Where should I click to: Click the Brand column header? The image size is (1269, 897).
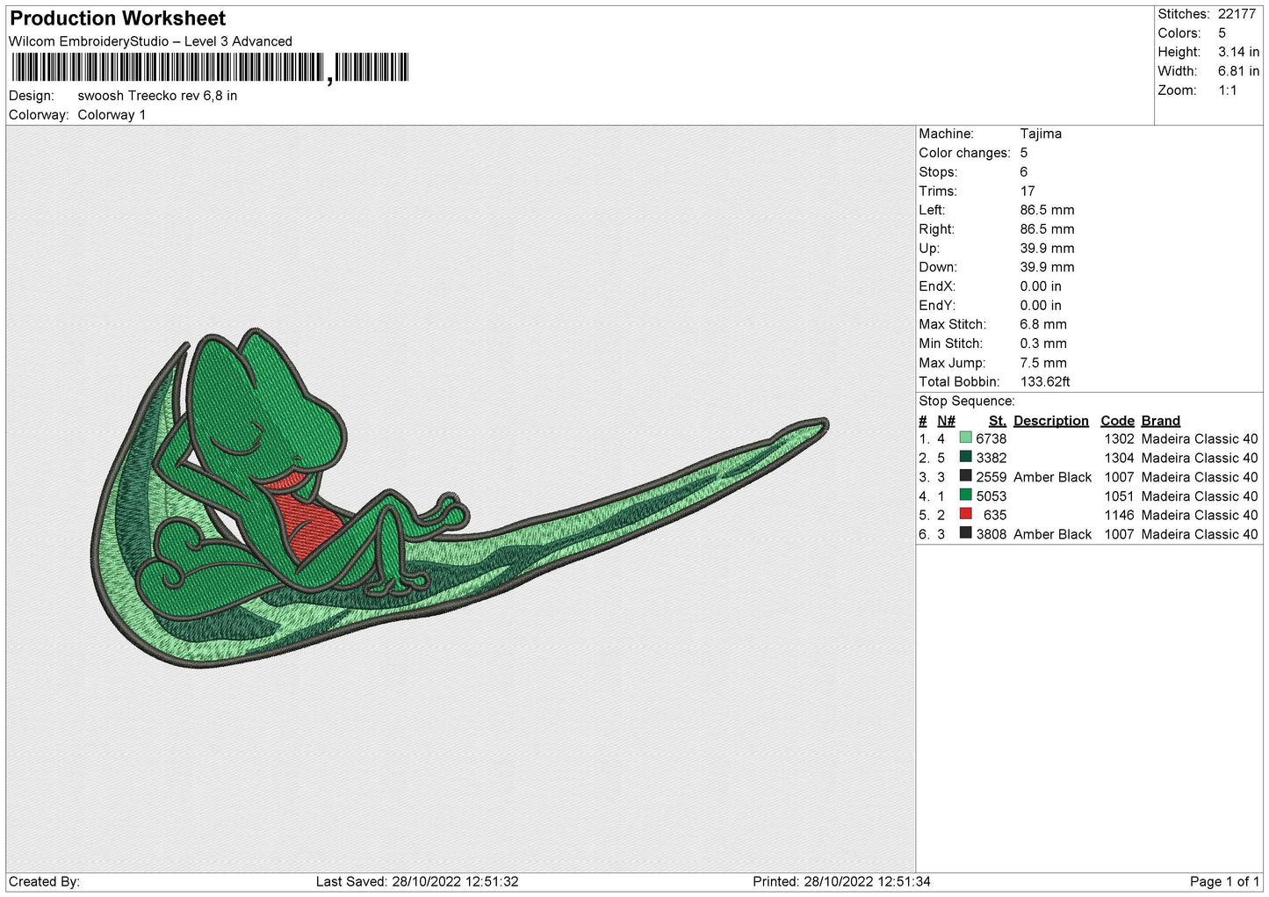(1160, 421)
